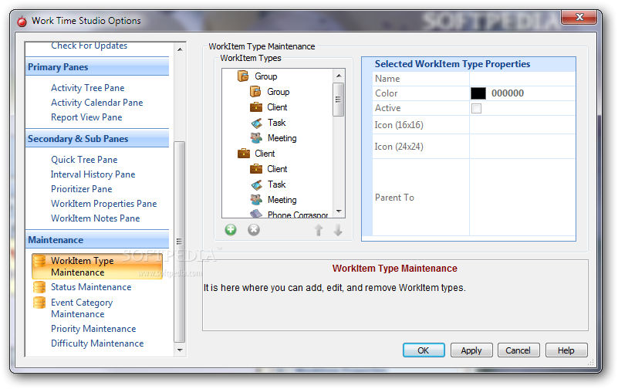Click the Icon (16x16) value field

click(x=522, y=125)
